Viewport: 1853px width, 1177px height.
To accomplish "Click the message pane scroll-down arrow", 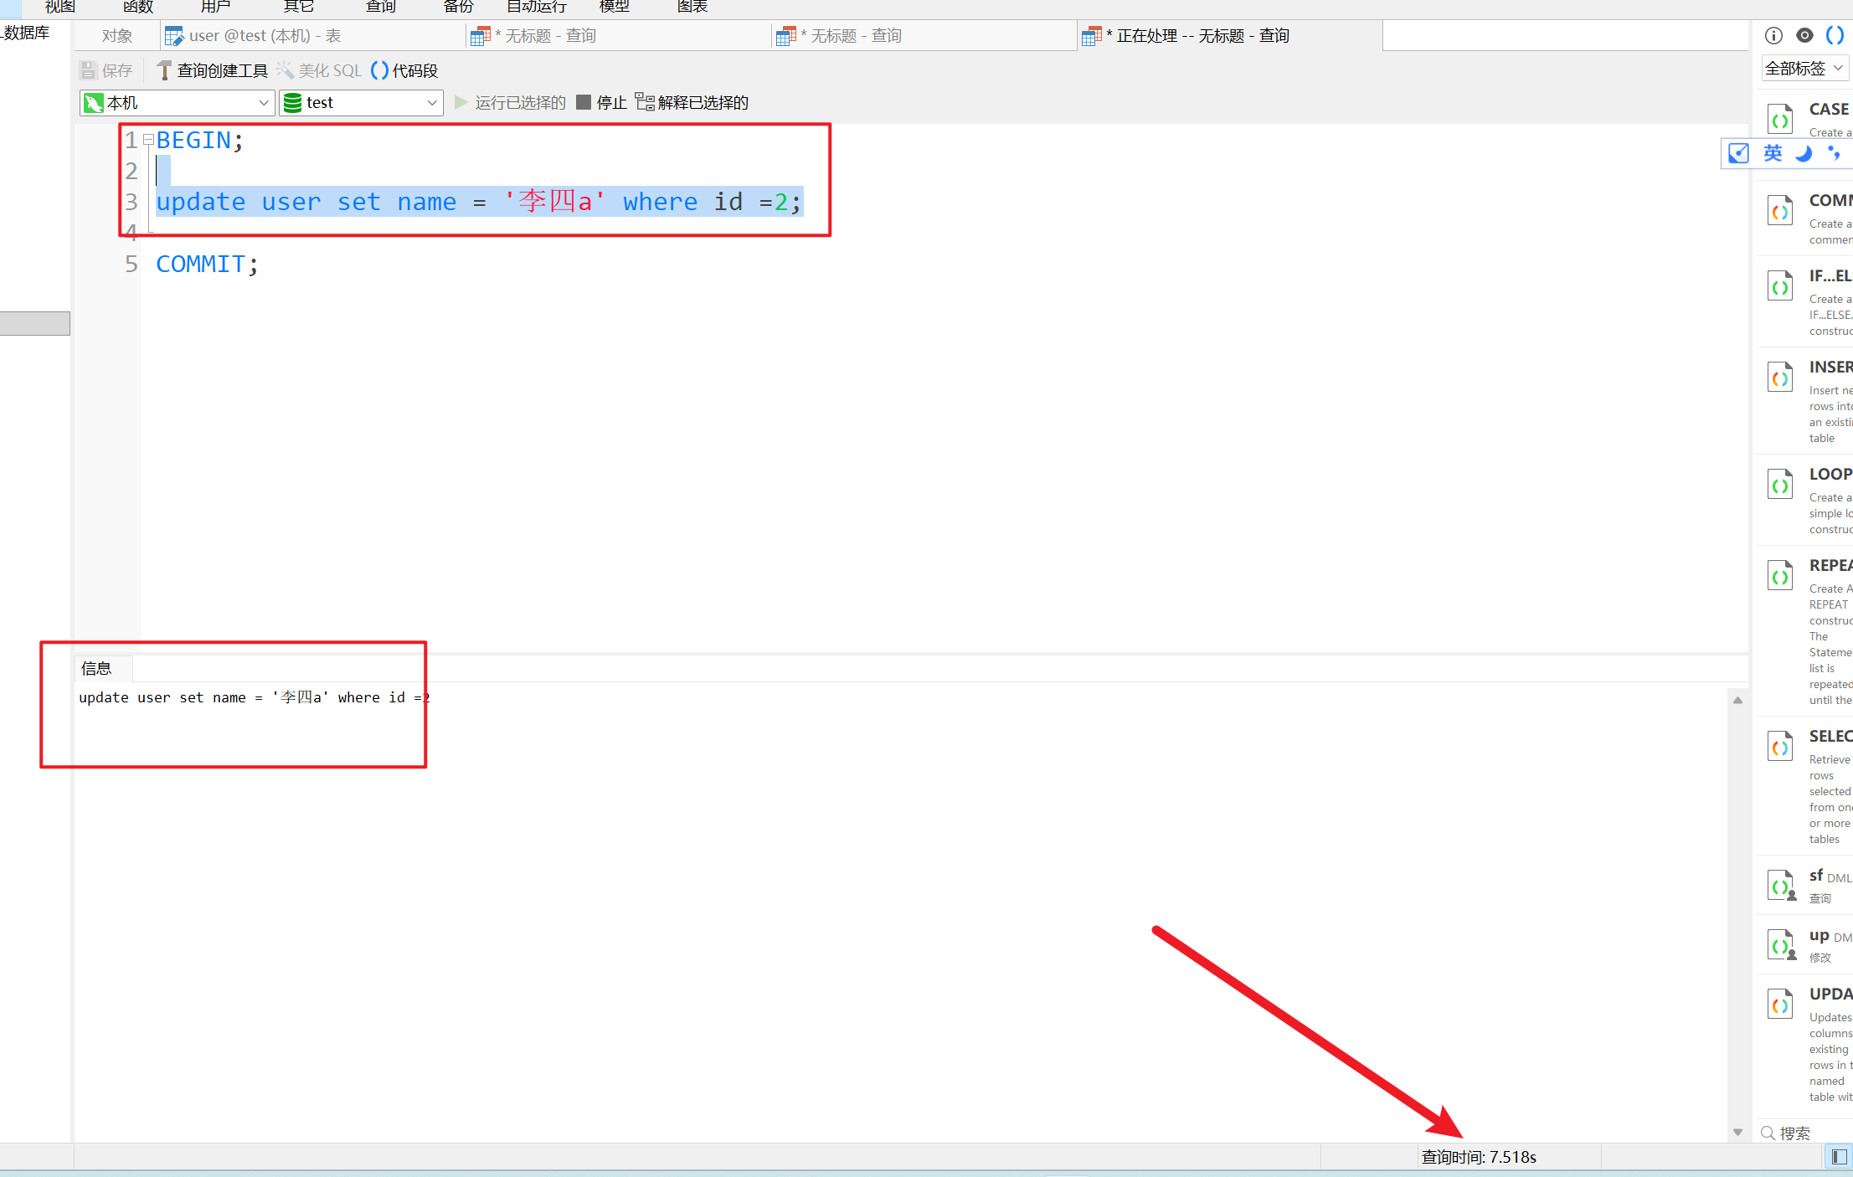I will pyautogui.click(x=1737, y=1132).
